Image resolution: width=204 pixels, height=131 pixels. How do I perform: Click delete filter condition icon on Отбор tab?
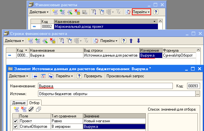click(x=23, y=109)
